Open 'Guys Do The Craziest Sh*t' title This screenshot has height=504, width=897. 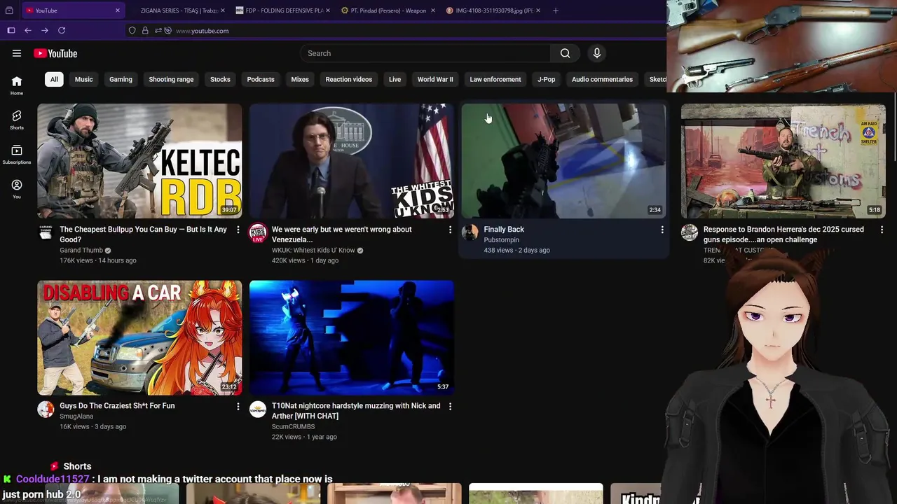tap(117, 406)
